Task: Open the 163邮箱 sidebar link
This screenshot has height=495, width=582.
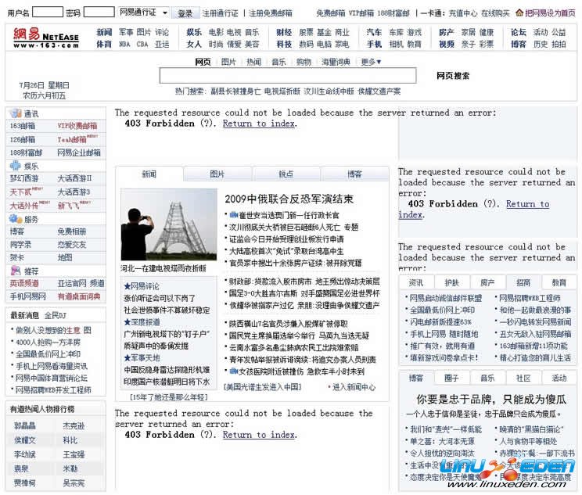Action: click(x=23, y=126)
